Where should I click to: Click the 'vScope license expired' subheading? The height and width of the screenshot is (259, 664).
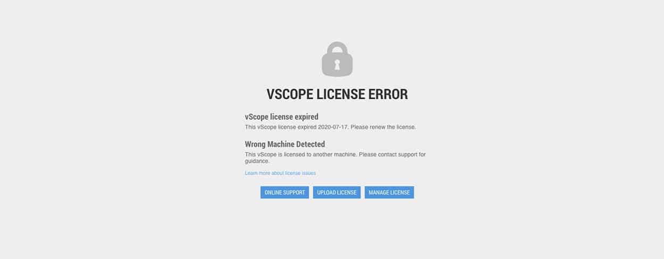coord(281,117)
